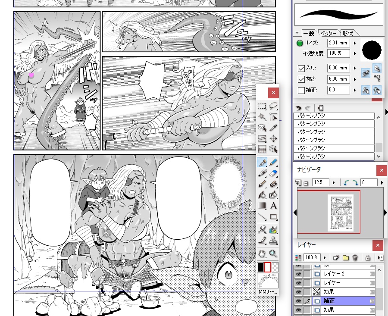Image resolution: width=388 pixels, height=316 pixels.
Task: Create a new layer folder
Action: pos(345,258)
